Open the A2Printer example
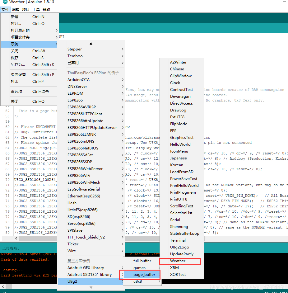The width and height of the screenshot is (288, 293). pyautogui.click(x=182, y=62)
